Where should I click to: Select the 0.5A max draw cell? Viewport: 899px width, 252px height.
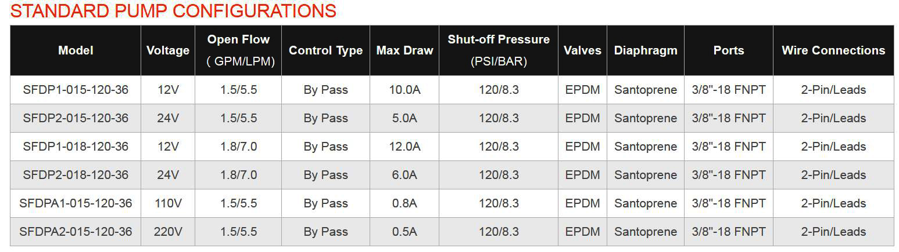click(x=404, y=232)
